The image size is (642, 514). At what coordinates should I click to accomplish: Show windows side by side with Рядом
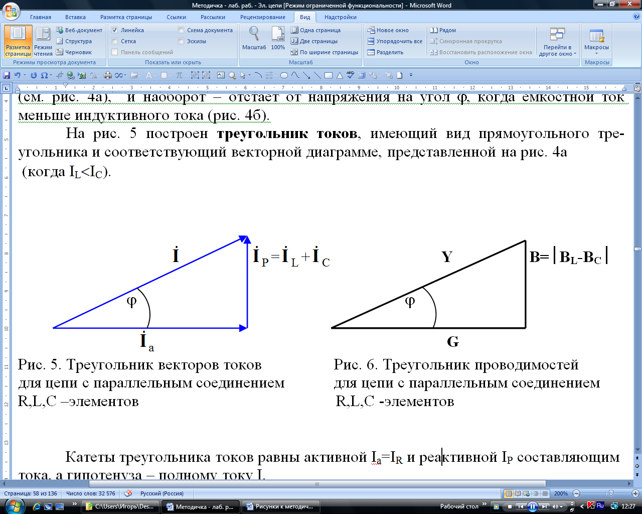(x=443, y=30)
